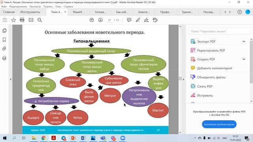Open PowerPoint from taskbar
Viewport: 253px width, 142px height.
[73, 138]
